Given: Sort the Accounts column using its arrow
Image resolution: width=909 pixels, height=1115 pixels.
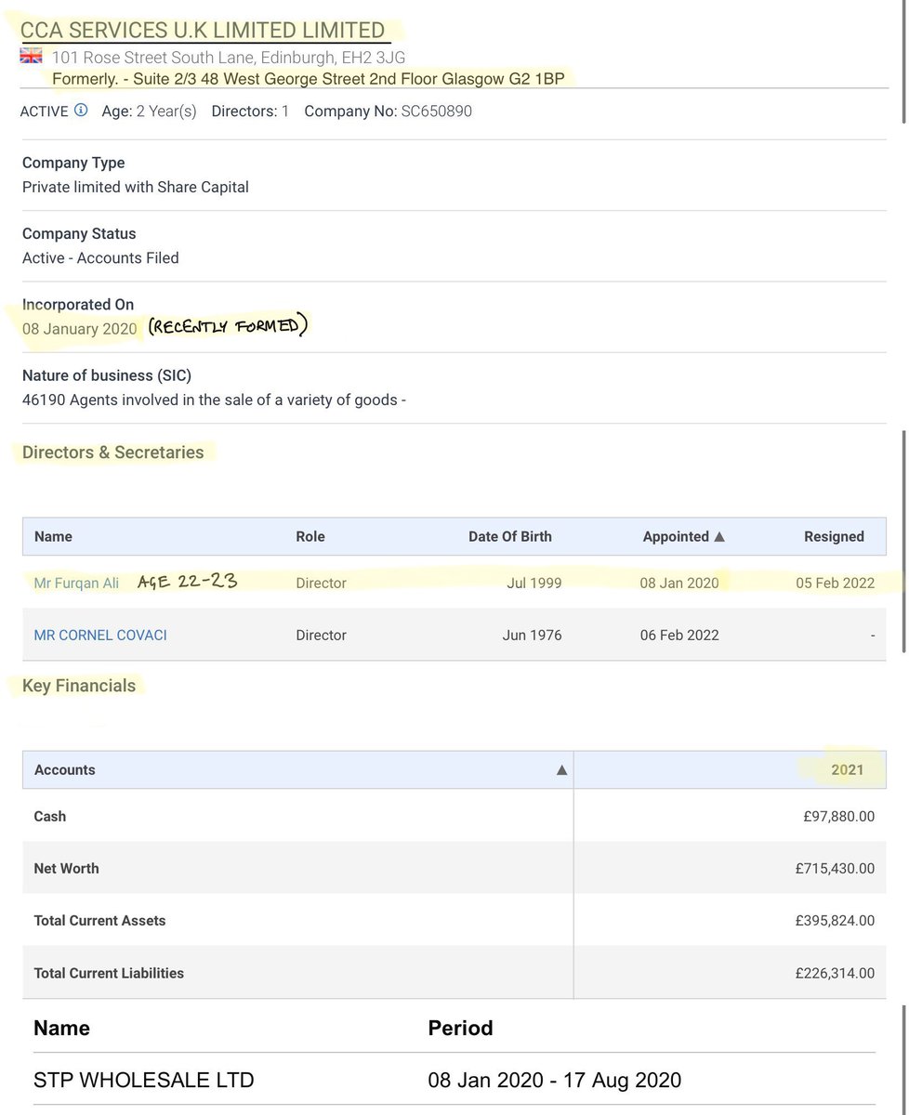Looking at the screenshot, I should tap(561, 770).
